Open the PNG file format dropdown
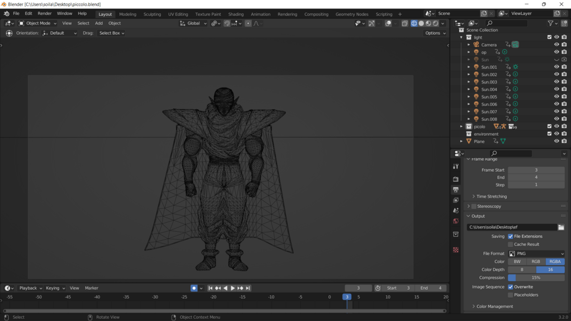The width and height of the screenshot is (571, 321). [536, 253]
